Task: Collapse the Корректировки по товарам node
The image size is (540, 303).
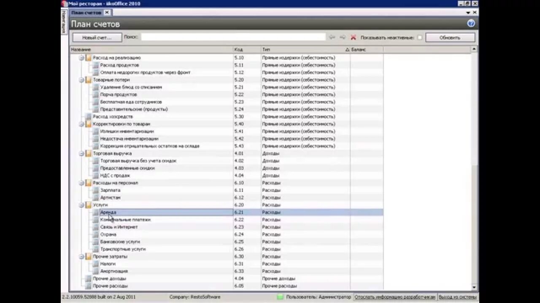Action: tap(82, 124)
